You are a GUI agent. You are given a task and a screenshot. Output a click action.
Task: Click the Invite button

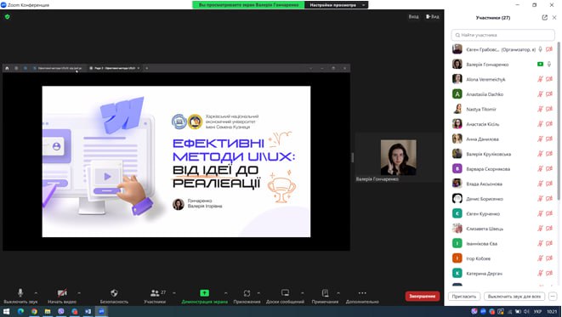tap(463, 297)
